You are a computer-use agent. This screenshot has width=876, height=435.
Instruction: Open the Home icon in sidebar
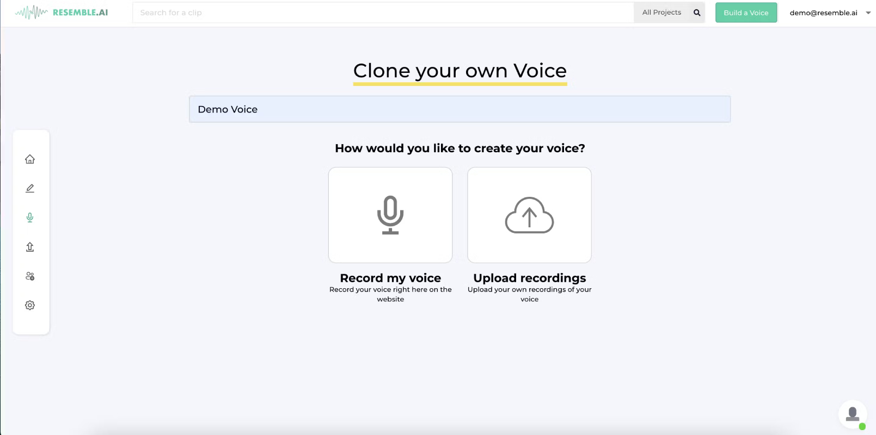point(30,159)
